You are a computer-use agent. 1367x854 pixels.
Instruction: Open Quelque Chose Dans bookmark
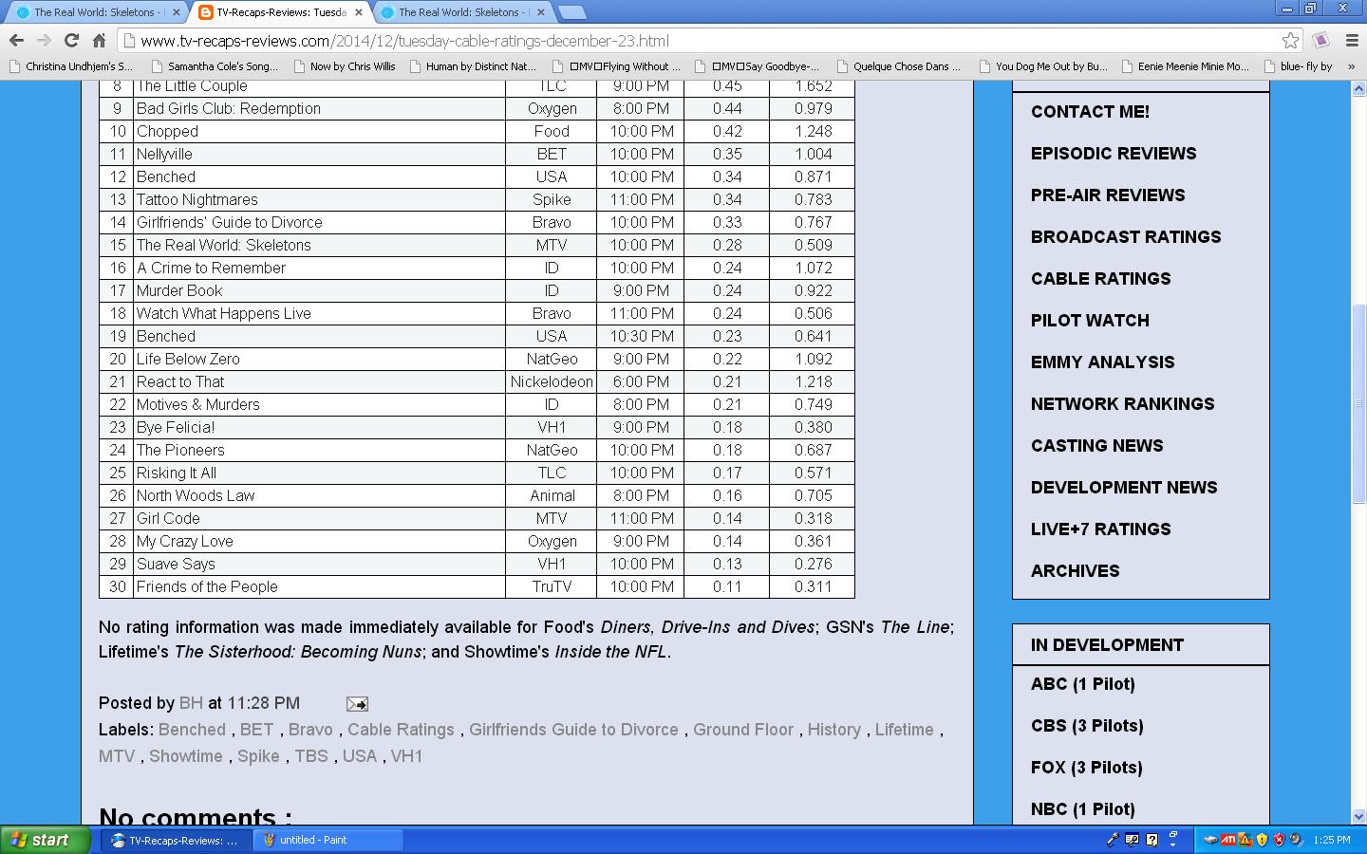898,66
